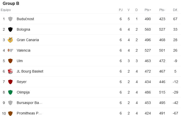Select the green Olimpija shield icon
Viewport: 181px width, 116px height.
[10, 92]
